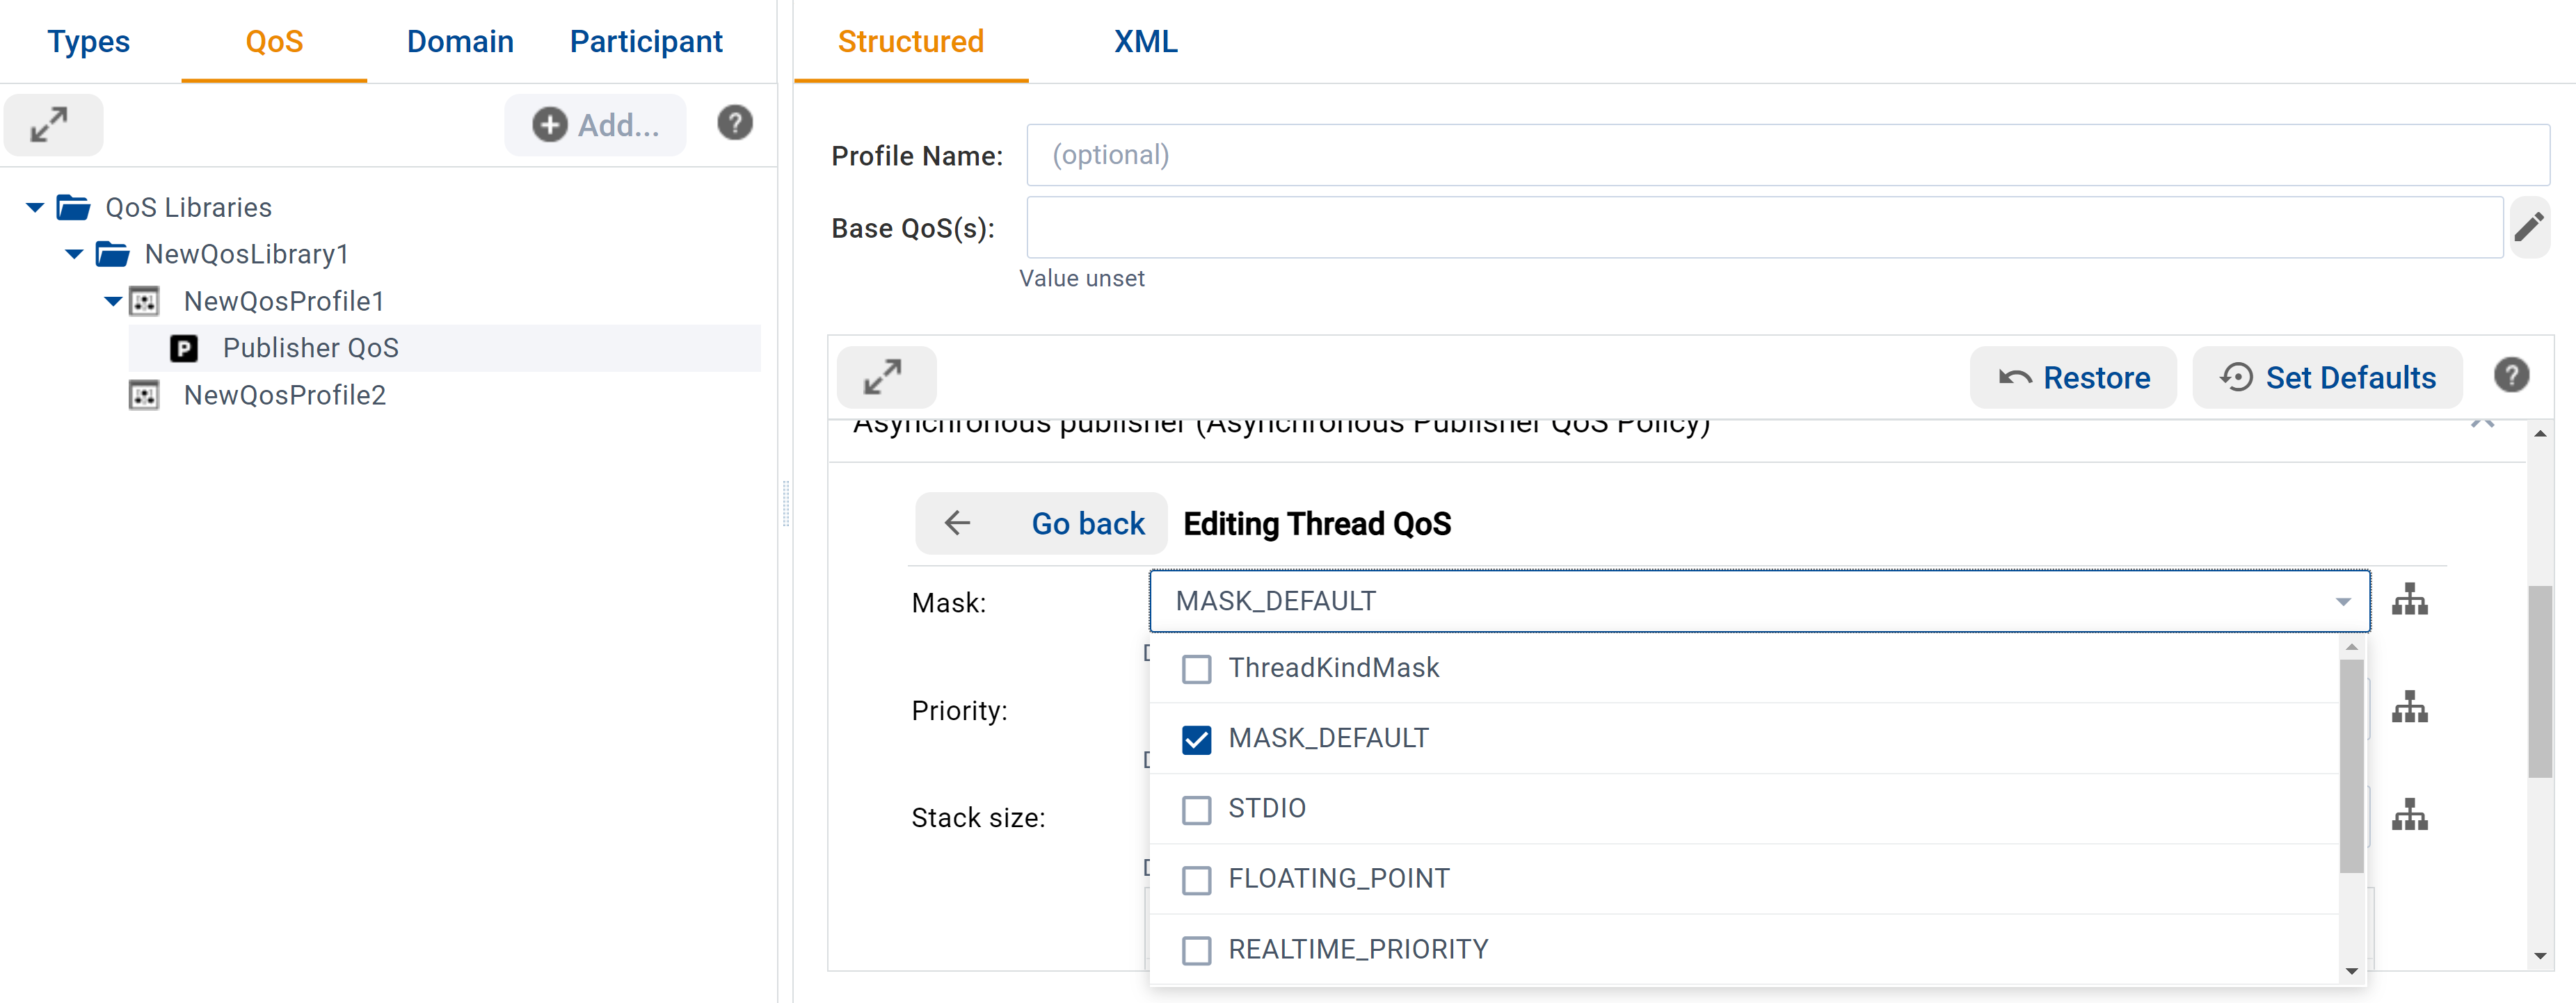The height and width of the screenshot is (1003, 2576).
Task: Click the NewQosProfile2 profile icon
Action: pyautogui.click(x=145, y=396)
